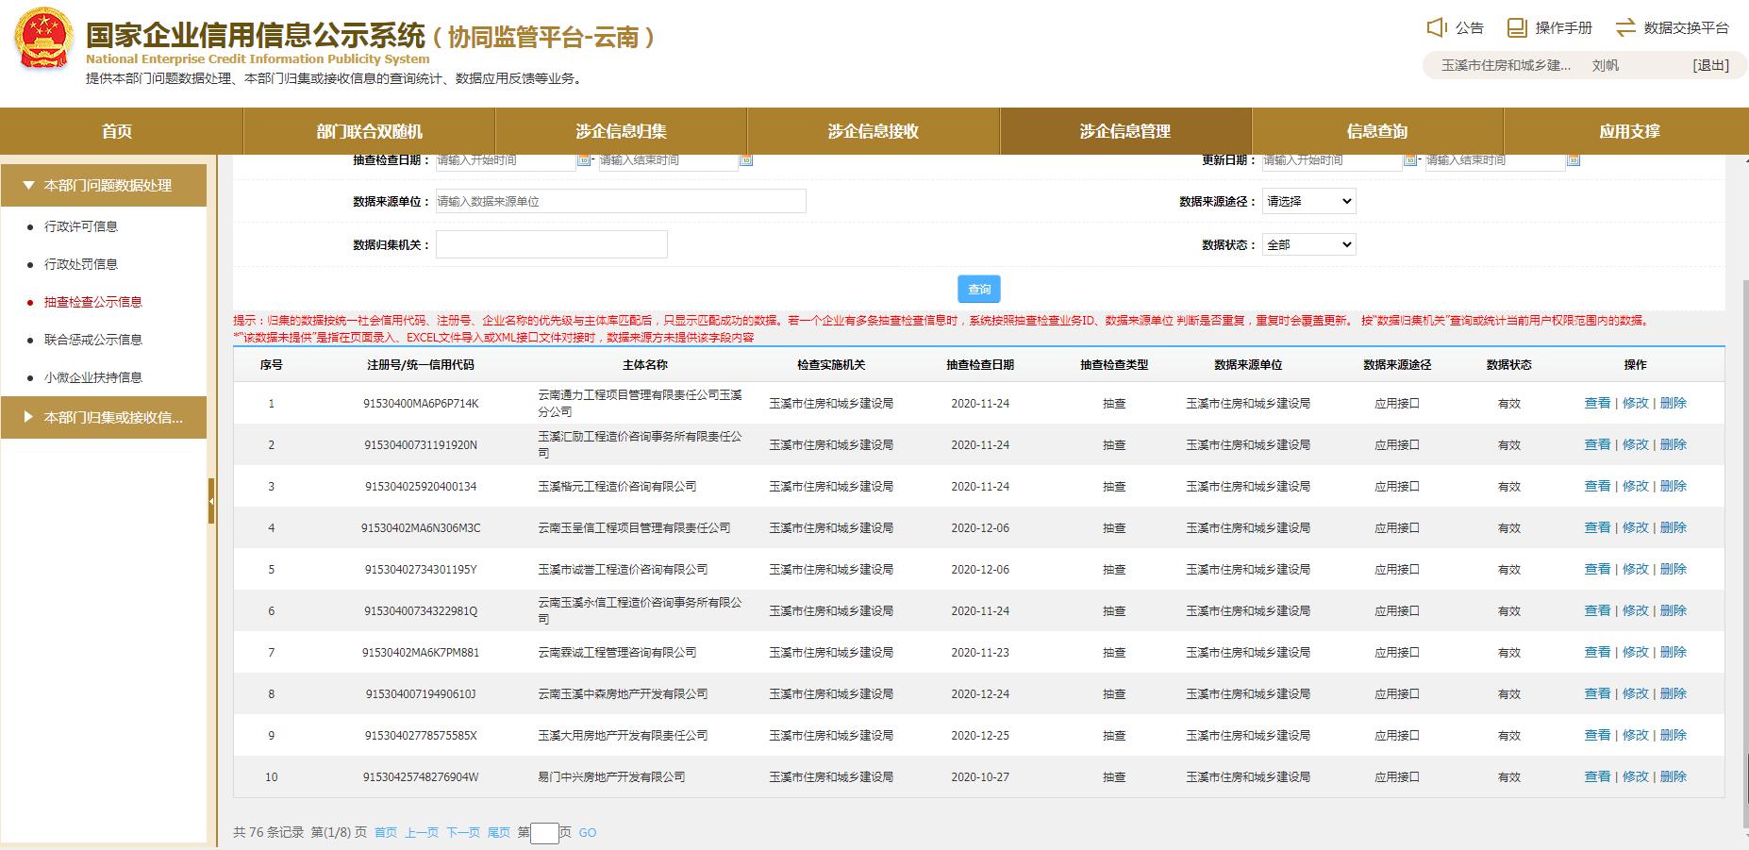Click 查看 for row 1
1749x850 pixels.
pos(1597,403)
